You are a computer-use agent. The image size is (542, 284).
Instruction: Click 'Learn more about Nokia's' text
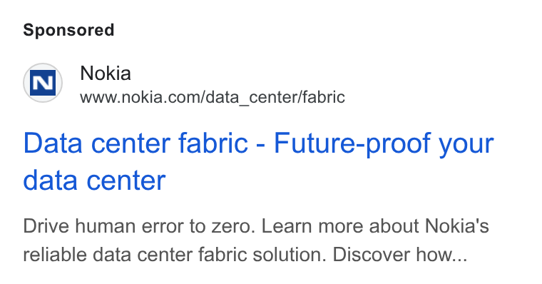coord(375,226)
